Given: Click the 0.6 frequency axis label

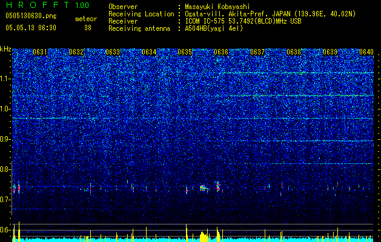Looking at the screenshot, I should pos(5,230).
